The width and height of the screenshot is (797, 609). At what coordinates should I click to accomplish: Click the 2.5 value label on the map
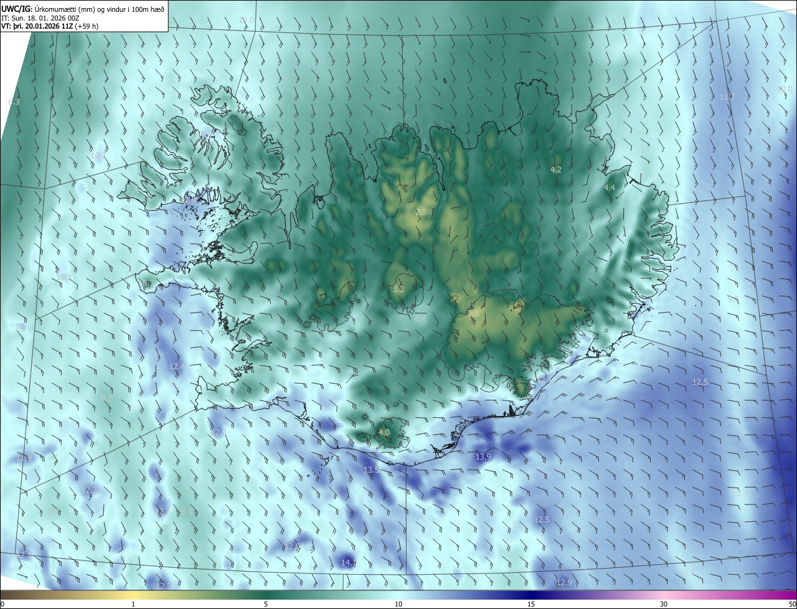pos(421,212)
